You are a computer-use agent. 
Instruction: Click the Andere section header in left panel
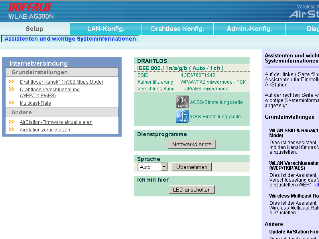point(62,112)
